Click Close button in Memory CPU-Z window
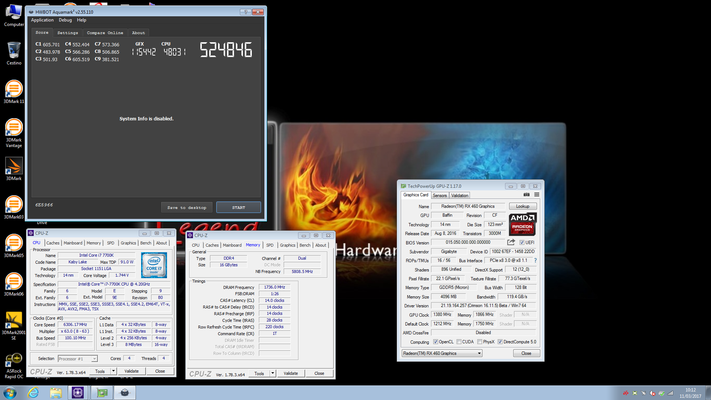This screenshot has height=400, width=711. [x=319, y=373]
